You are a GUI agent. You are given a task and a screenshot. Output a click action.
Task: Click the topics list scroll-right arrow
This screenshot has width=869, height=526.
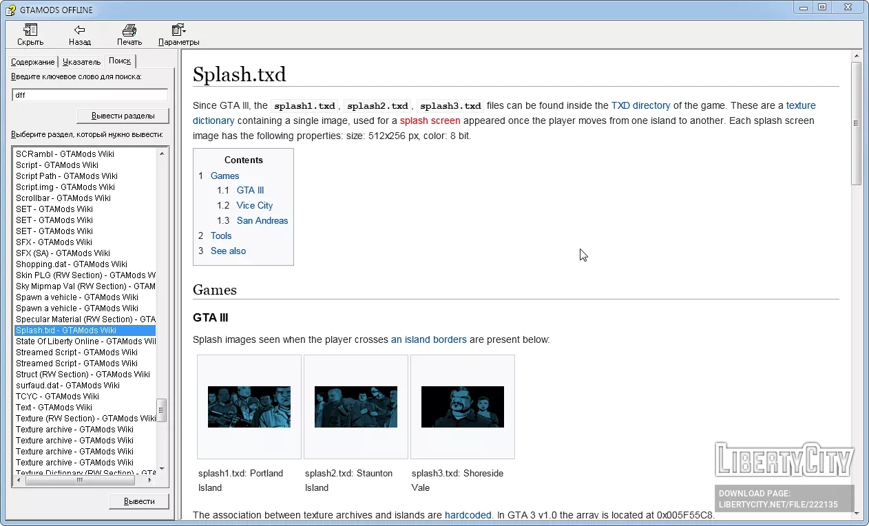click(151, 480)
